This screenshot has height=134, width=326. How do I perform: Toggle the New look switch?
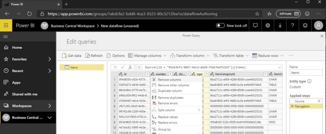coord(220,25)
